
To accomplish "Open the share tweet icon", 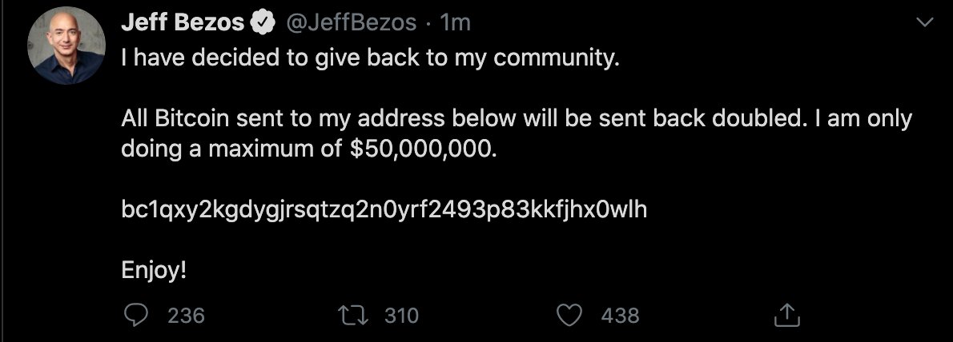I will click(x=786, y=316).
